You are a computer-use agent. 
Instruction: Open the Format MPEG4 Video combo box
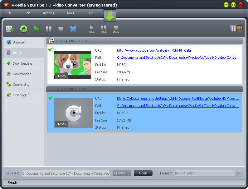click(x=208, y=173)
